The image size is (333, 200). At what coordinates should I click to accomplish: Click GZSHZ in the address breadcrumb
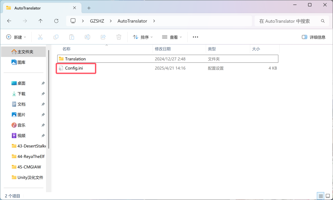[x=97, y=21]
